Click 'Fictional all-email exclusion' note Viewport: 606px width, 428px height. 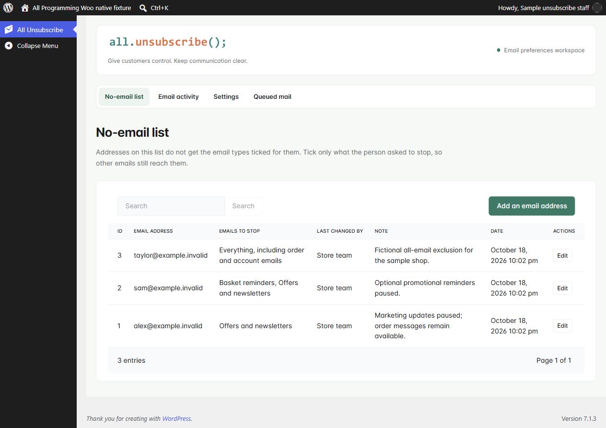[x=424, y=255]
